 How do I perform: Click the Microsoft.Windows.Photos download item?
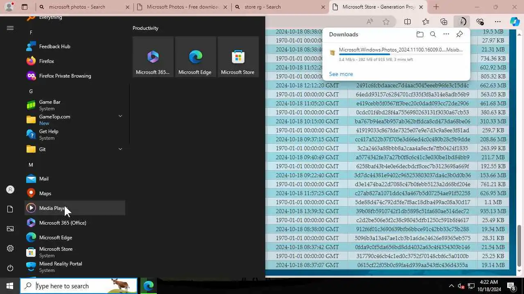coord(396,54)
